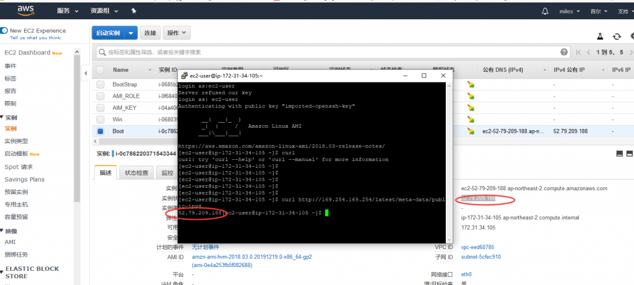Click the help question mark in search bar
This screenshot has height=285, width=634.
click(564, 52)
